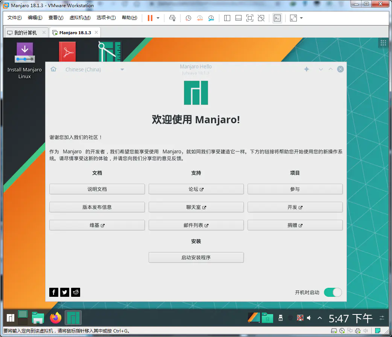Viewport: 392px width, 337px height.
Task: Open the 邮件列表 mailing list button
Action: (196, 225)
